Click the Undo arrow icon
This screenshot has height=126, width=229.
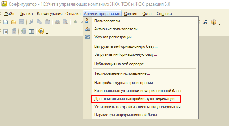click(x=76, y=22)
